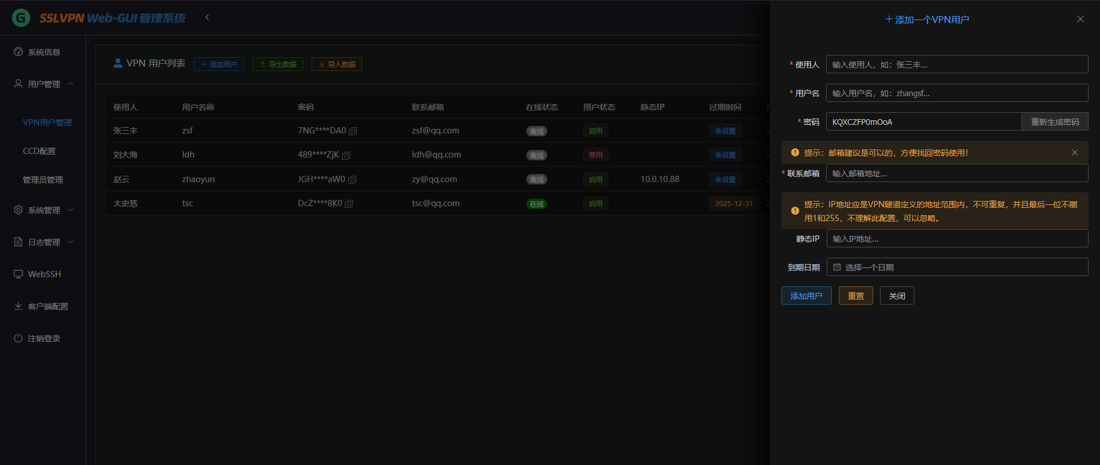Click email tsc@qq.com cell

tap(435, 203)
